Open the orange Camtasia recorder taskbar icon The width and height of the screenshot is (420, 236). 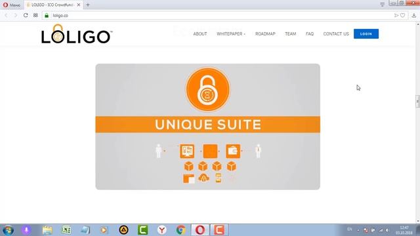[219, 230]
